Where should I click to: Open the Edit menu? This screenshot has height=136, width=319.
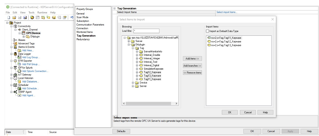click(15, 12)
